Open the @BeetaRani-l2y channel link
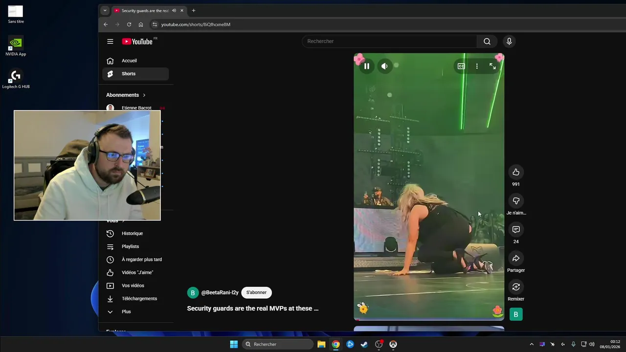This screenshot has width=626, height=352. (220, 292)
